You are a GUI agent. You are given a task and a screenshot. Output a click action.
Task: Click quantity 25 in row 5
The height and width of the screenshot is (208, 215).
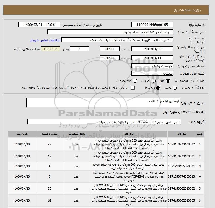coord(49,188)
